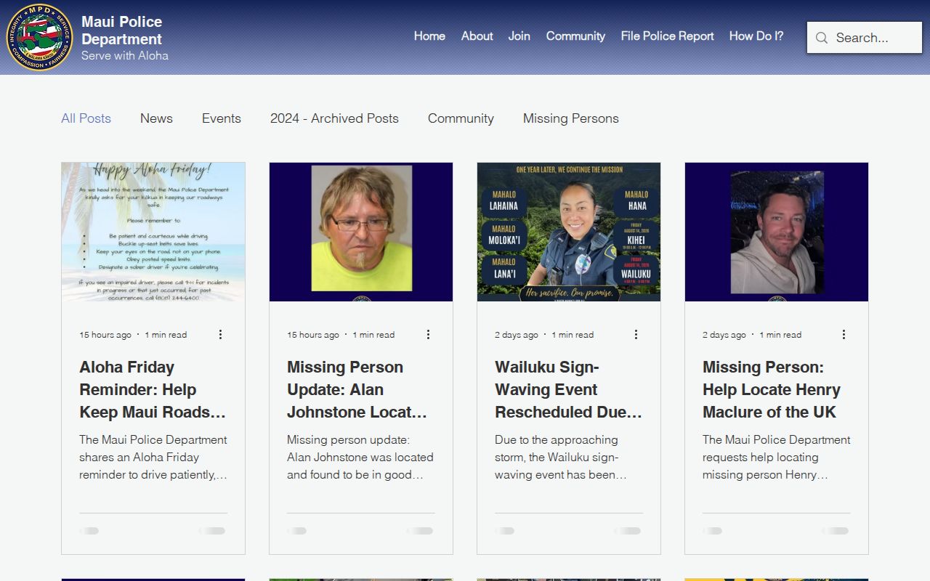930x581 pixels.
Task: Open Wailuku Sign-Waving Event Rescheduled post
Action: point(569,389)
